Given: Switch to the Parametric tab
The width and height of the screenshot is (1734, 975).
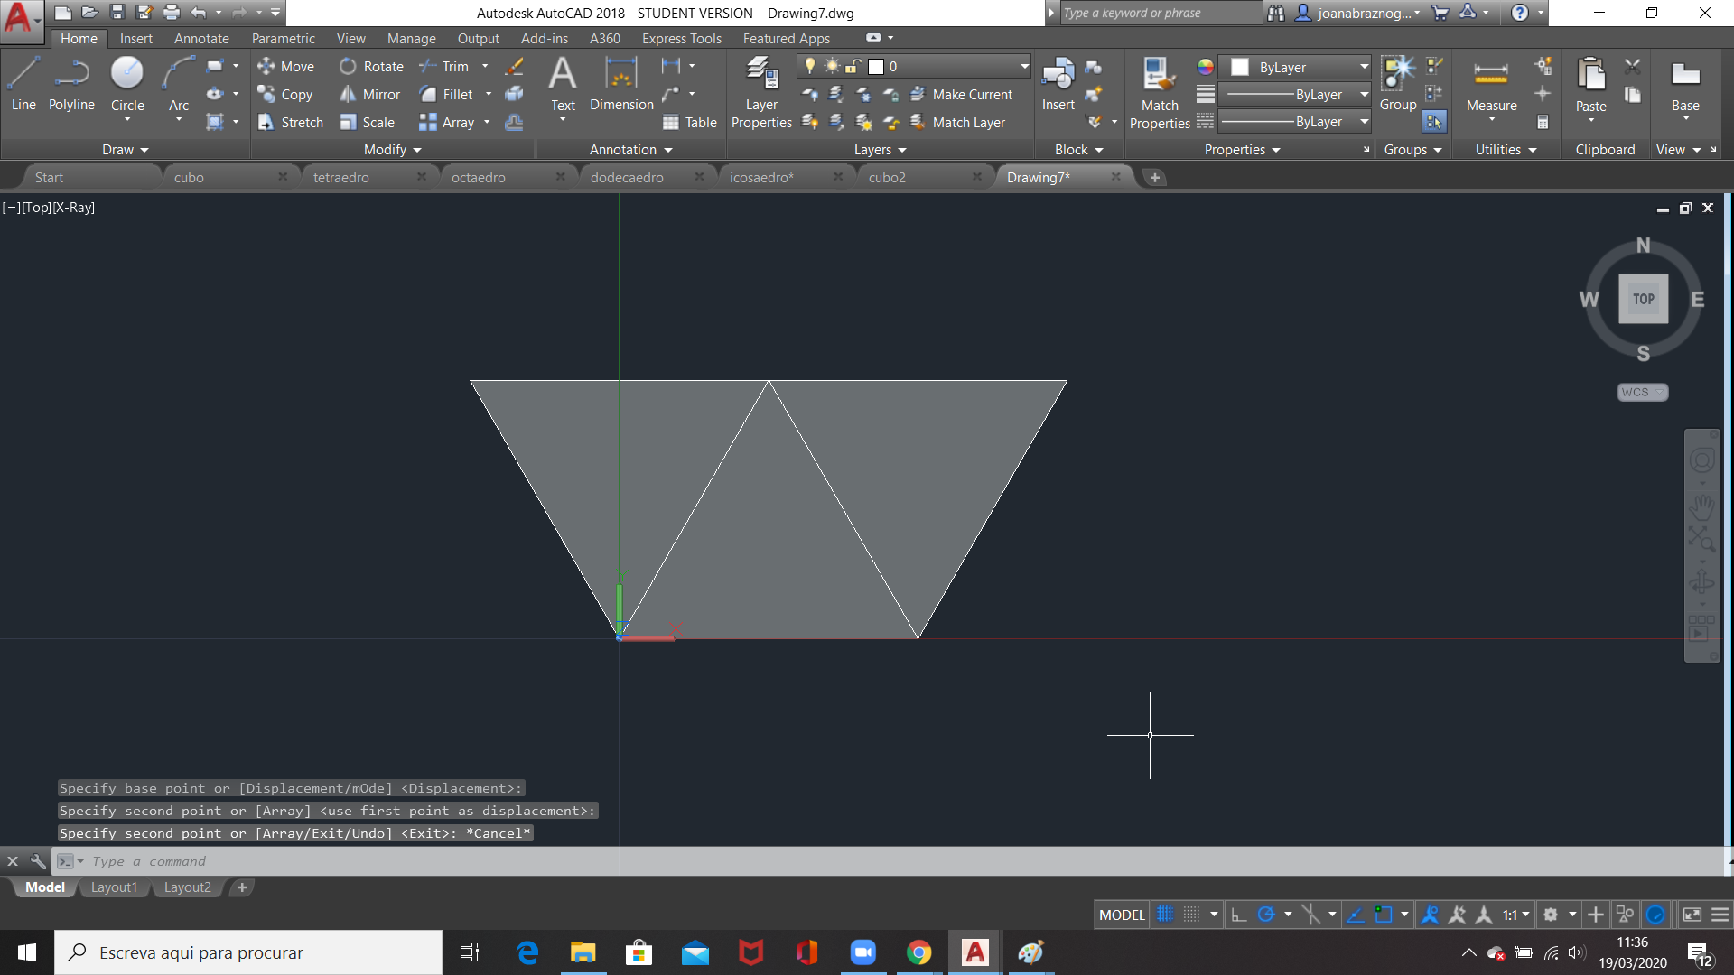Looking at the screenshot, I should (x=284, y=39).
